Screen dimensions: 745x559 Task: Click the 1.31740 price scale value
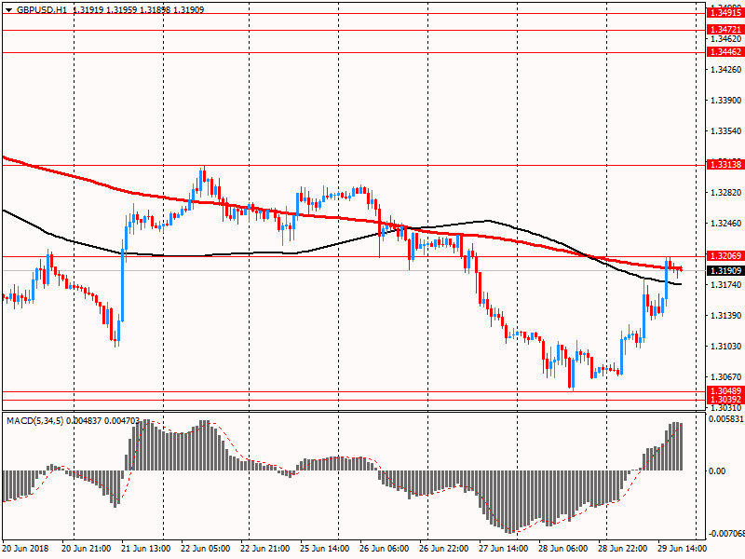[x=725, y=285]
